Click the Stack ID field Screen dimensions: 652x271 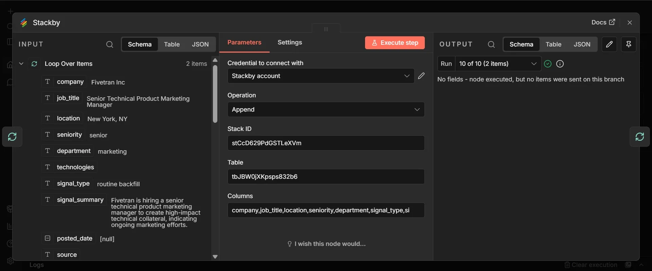(326, 143)
